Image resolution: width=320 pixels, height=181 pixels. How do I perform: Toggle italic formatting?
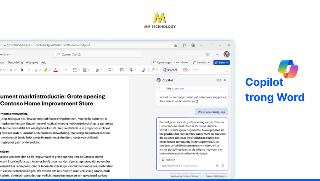[x=29, y=70]
